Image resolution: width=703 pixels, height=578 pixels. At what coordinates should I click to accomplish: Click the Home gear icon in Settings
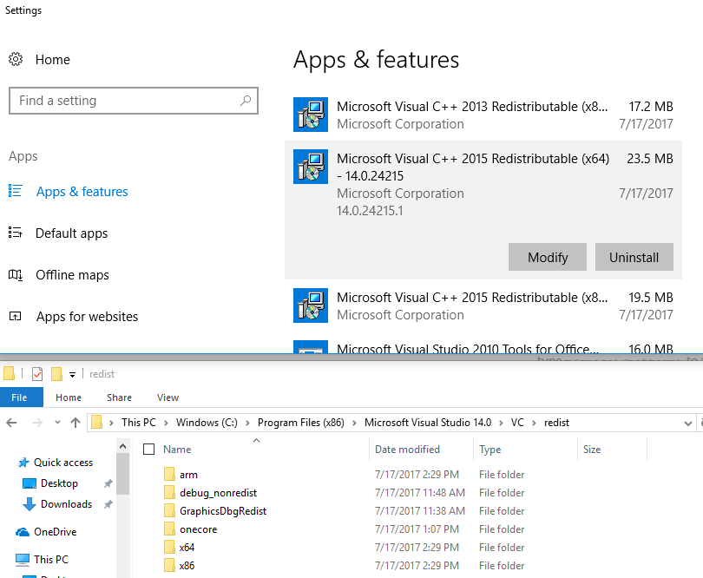coord(16,60)
